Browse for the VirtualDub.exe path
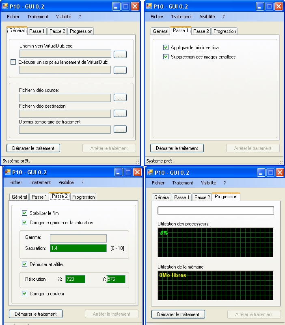Screen dimensions: 285x325 120,54
